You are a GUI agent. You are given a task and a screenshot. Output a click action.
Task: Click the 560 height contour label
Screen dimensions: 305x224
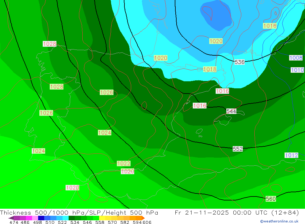tap(271, 199)
